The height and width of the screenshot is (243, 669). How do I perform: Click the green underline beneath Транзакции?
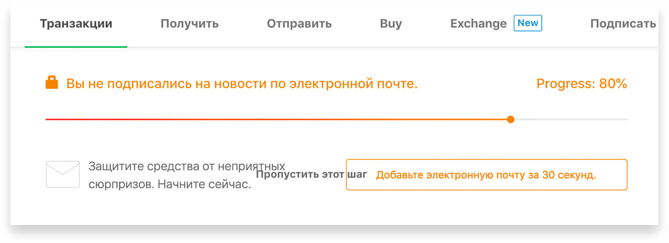click(x=76, y=47)
